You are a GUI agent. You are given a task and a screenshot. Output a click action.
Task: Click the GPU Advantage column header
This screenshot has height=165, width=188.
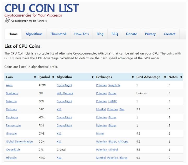(148, 77)
